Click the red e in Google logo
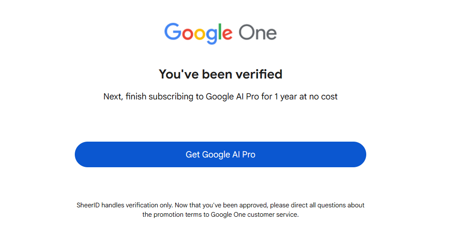453x250 pixels. click(226, 34)
